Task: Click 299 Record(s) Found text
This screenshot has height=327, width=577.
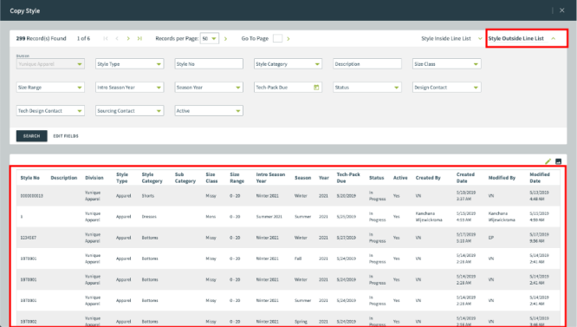Action: (x=42, y=38)
